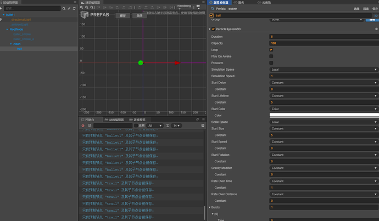The image size is (379, 221).
Task: Pop out the console panel
Action: (x=198, y=120)
